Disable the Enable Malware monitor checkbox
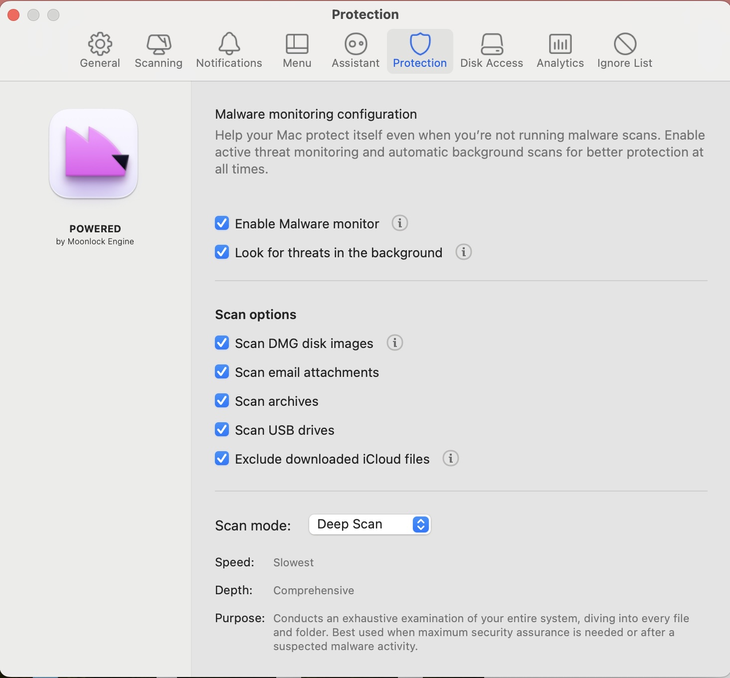 pos(222,223)
